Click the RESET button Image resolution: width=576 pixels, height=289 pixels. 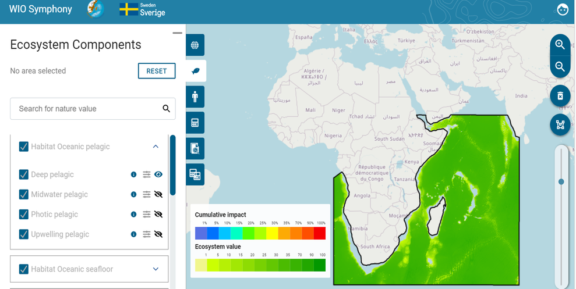(x=157, y=71)
